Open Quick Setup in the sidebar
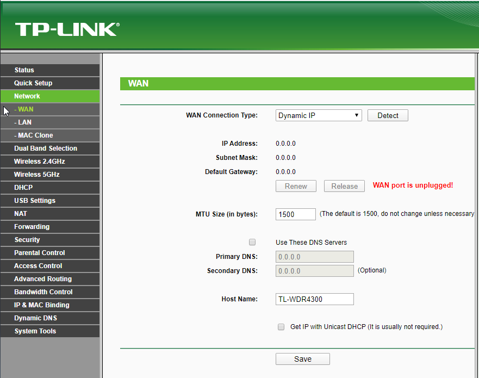This screenshot has height=378, width=479. pyautogui.click(x=50, y=83)
